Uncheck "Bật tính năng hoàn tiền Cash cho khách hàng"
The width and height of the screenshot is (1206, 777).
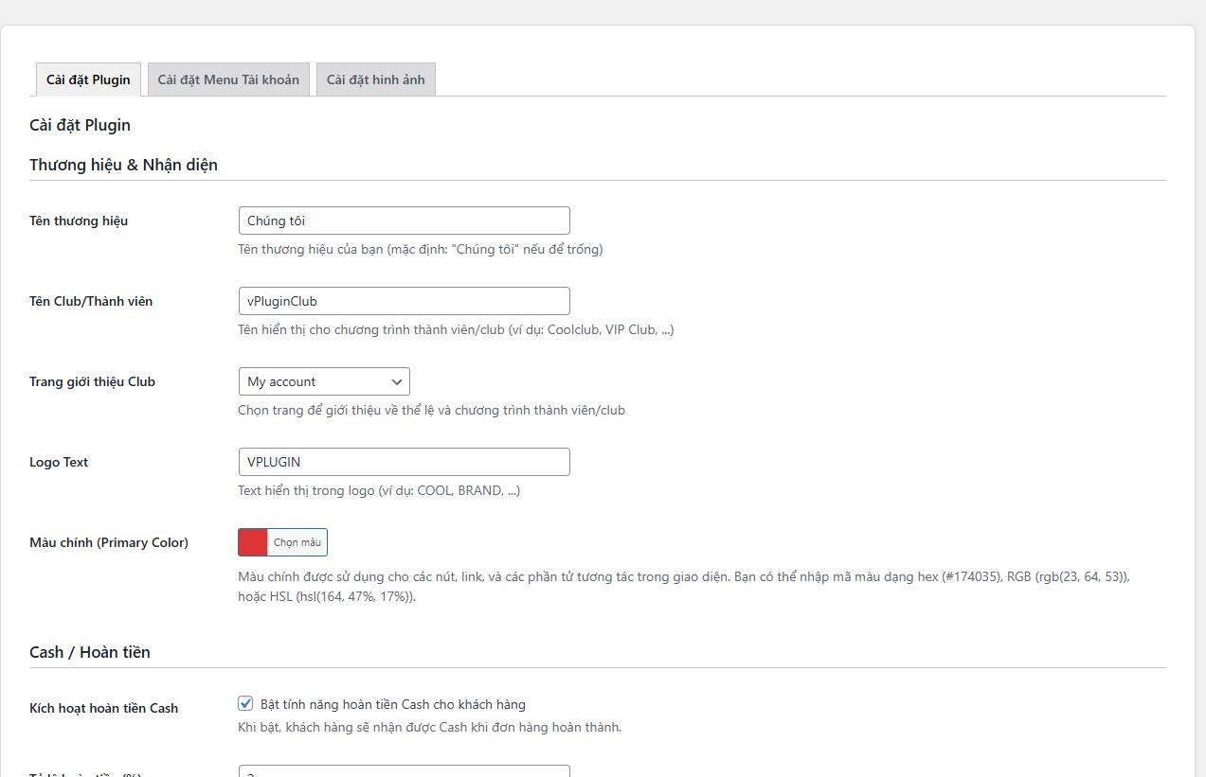(245, 703)
